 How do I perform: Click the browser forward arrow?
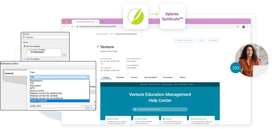(x=68, y=27)
